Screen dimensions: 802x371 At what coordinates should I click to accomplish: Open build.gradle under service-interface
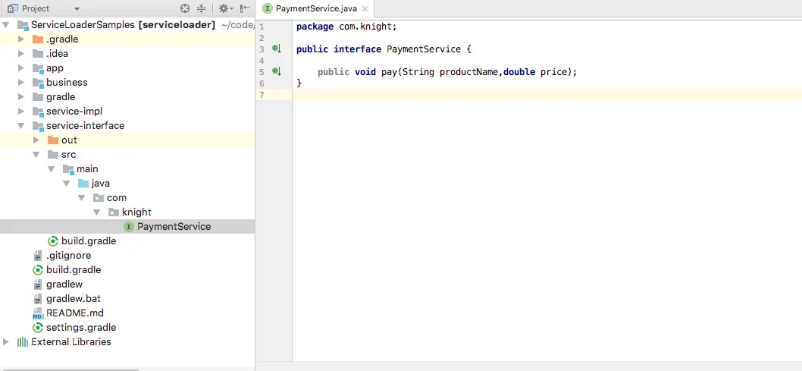click(x=89, y=241)
